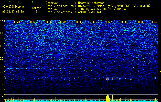Image resolution: width=161 pixels, height=102 pixels.
Task: Click the 0.9 frequency axis label
Action: click(x=2, y=59)
